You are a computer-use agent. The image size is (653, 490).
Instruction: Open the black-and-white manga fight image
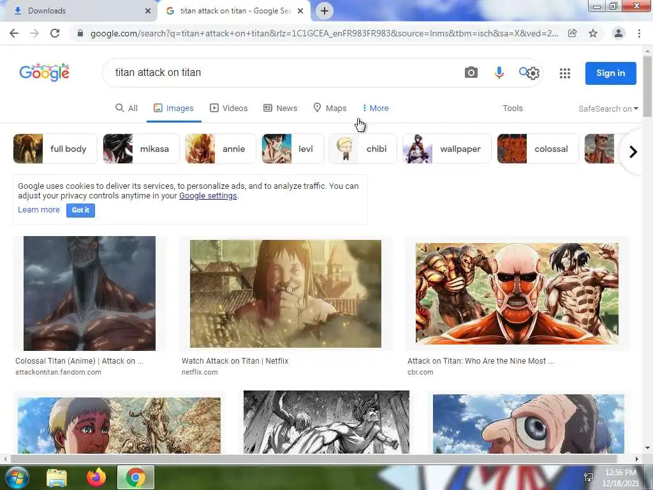click(x=326, y=422)
